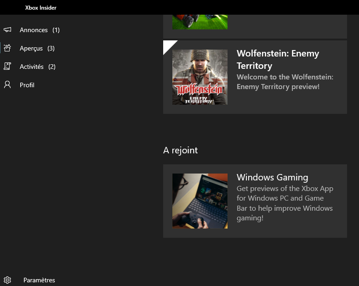Click the Windows Gaming laptop thumbnail
This screenshot has height=286, width=359.
pos(200,201)
